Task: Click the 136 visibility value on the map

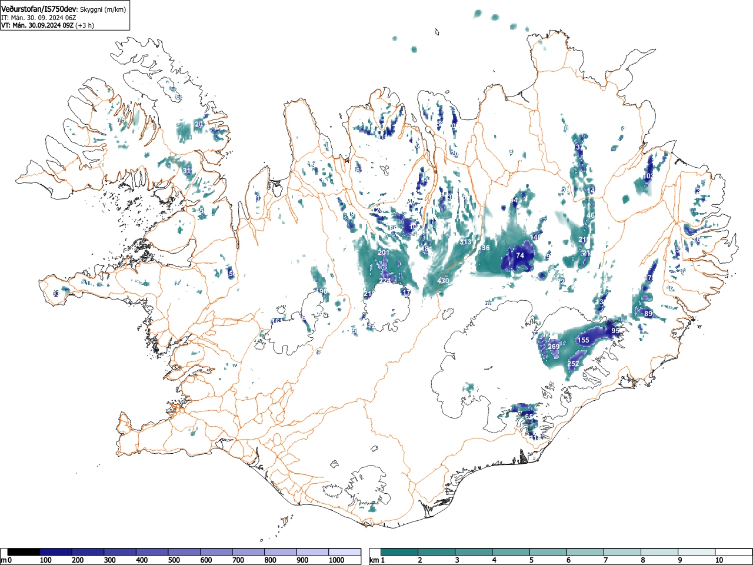Action: coord(484,248)
